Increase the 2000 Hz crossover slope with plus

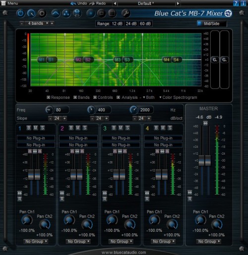pos(149,118)
